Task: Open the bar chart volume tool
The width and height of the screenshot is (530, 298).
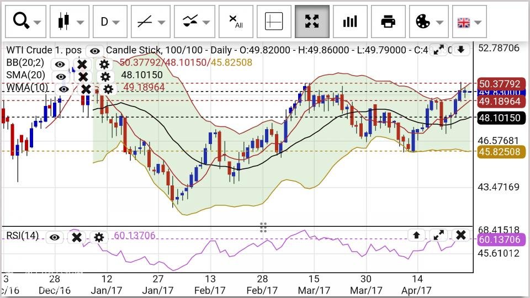Action: pos(350,22)
